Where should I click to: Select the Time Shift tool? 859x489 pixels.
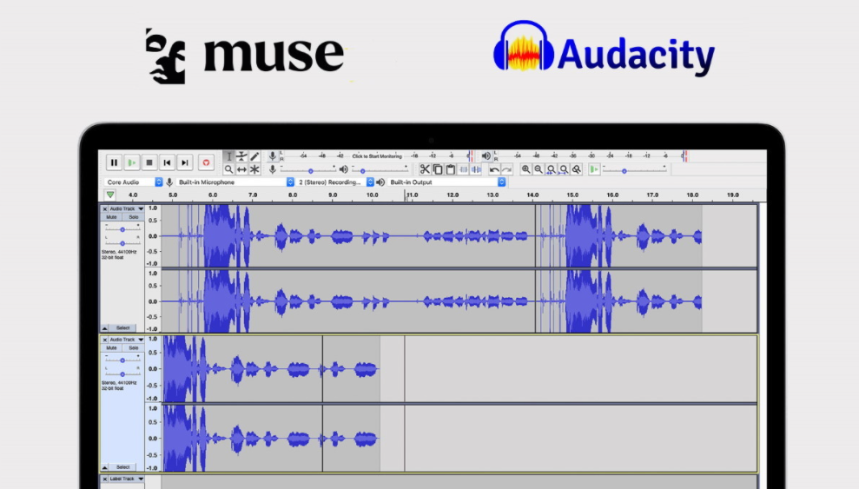pos(241,169)
